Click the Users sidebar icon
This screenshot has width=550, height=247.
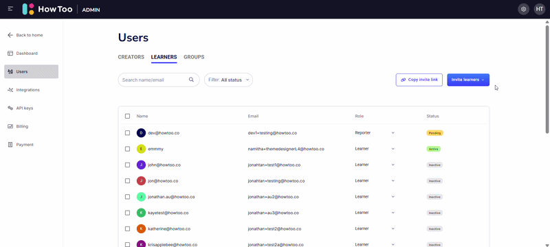(10, 72)
